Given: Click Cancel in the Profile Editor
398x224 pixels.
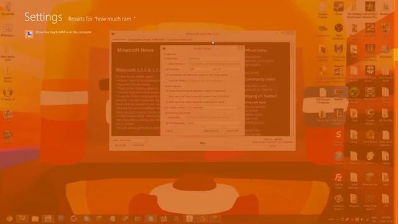Looking at the screenshot, I should pos(169,131).
